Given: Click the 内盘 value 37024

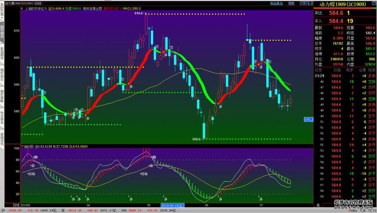Looking at the screenshot, I should (x=370, y=64).
